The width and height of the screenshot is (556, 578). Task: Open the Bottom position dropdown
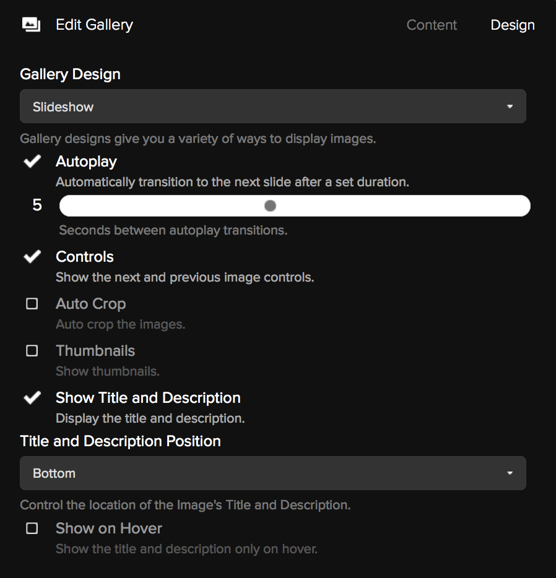pyautogui.click(x=273, y=473)
